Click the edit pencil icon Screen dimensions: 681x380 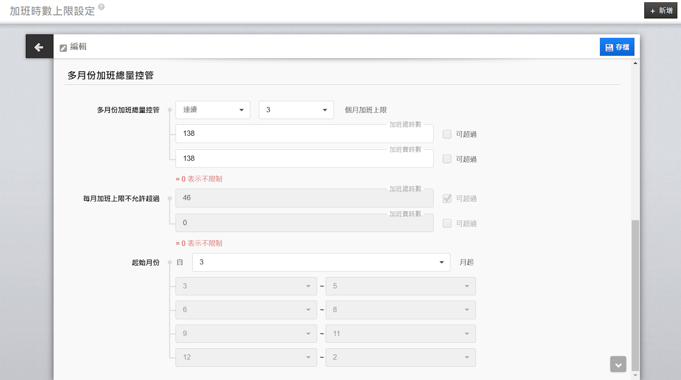coord(63,48)
